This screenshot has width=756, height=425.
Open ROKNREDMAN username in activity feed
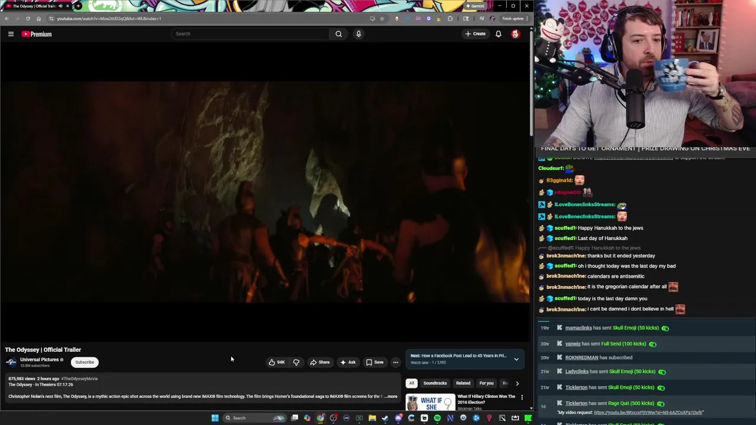point(582,358)
